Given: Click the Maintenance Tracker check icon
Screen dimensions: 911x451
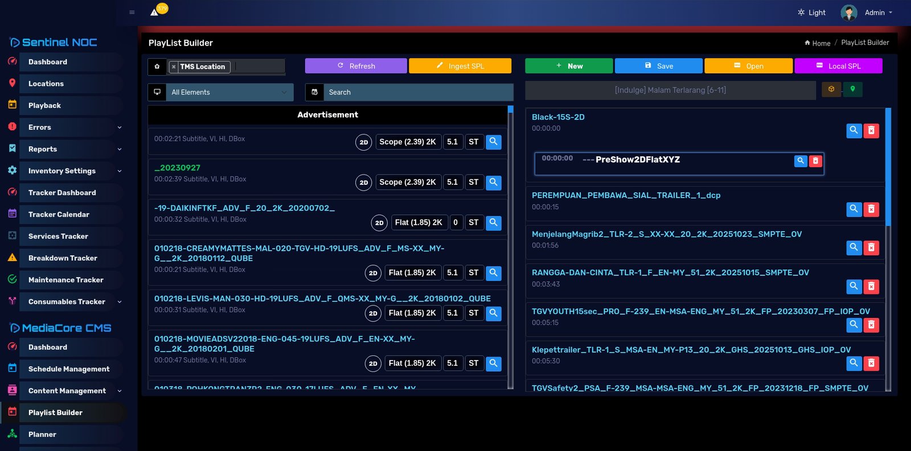Looking at the screenshot, I should click(x=12, y=279).
